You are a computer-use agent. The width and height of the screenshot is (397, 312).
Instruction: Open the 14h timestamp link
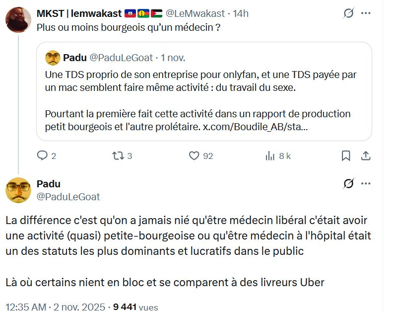(x=241, y=13)
